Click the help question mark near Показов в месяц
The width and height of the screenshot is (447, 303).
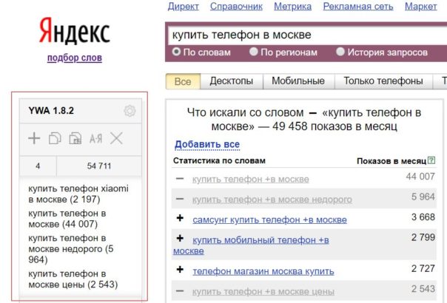click(x=431, y=160)
